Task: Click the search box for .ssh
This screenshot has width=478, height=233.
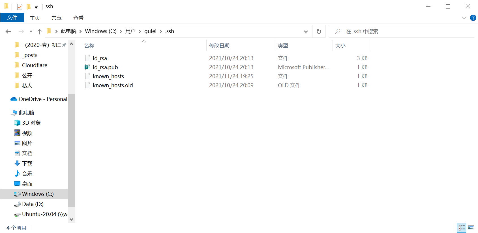Action: click(401, 31)
